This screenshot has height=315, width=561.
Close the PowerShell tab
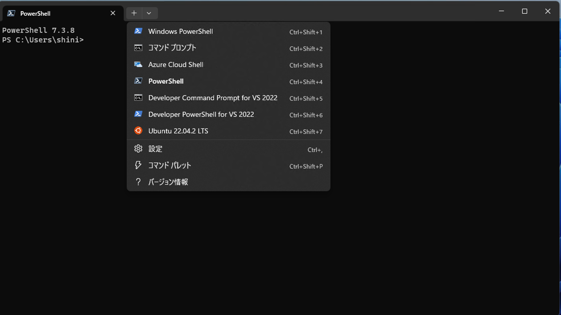click(113, 13)
